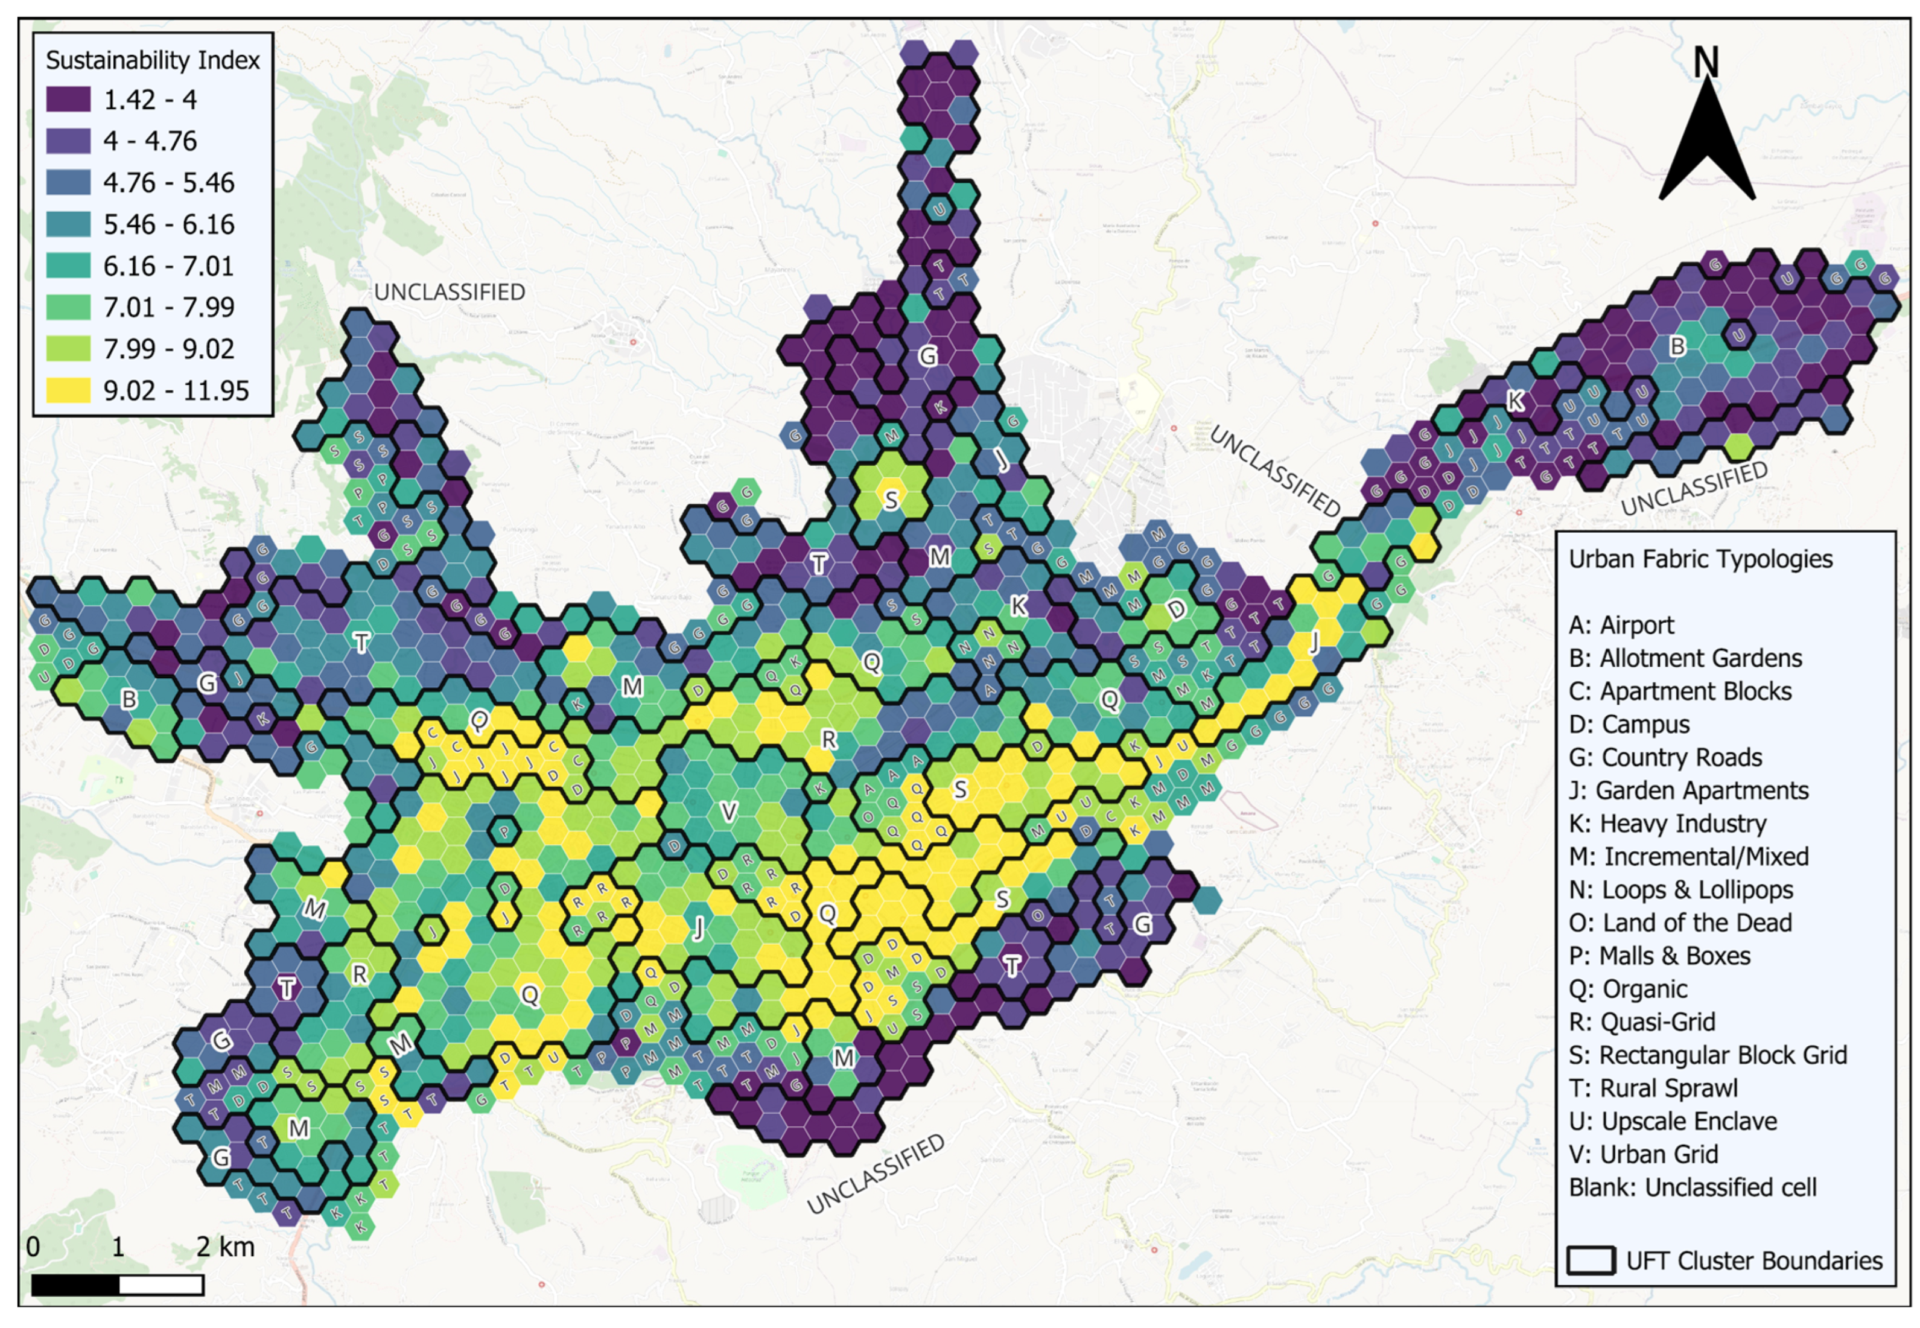Click the 7.99 - 9.02 lime legend swatch
Image resolution: width=1920 pixels, height=1328 pixels.
[68, 349]
